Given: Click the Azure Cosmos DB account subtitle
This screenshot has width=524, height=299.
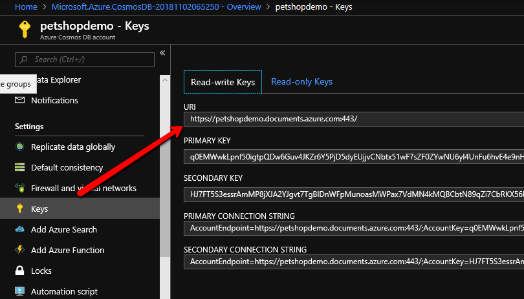Looking at the screenshot, I should (x=78, y=37).
